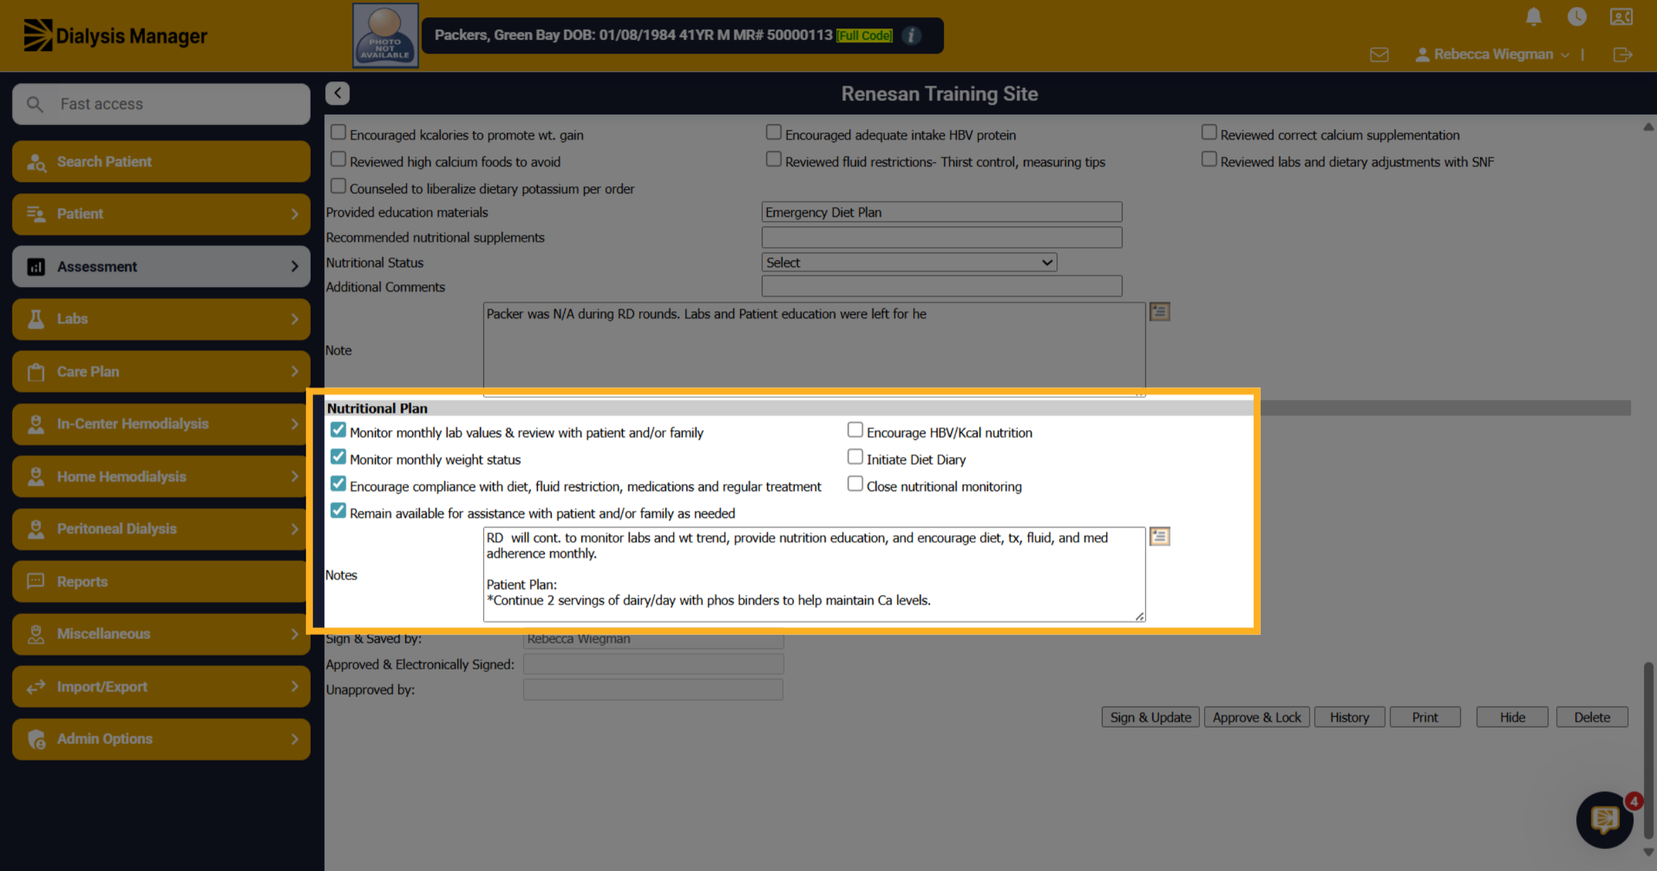Image resolution: width=1657 pixels, height=871 pixels.
Task: Open the mail envelope icon
Action: coord(1379,55)
